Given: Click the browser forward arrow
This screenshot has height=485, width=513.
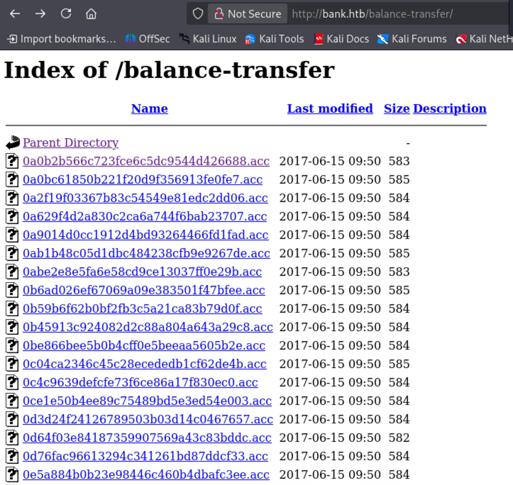Looking at the screenshot, I should tap(40, 14).
